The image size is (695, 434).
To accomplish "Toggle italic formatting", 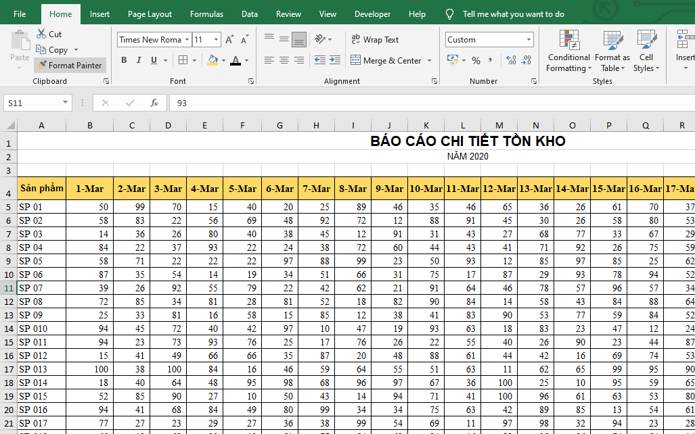I will click(139, 60).
